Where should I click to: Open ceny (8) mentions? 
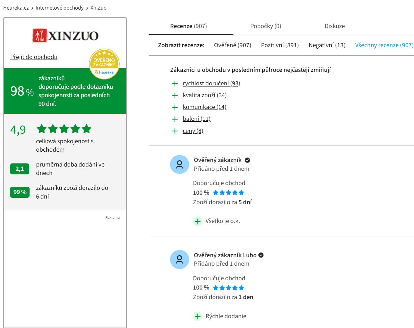coord(193,131)
